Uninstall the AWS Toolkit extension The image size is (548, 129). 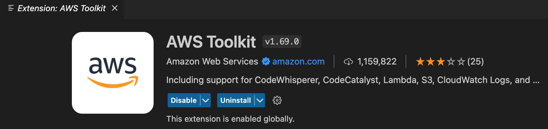(236, 100)
